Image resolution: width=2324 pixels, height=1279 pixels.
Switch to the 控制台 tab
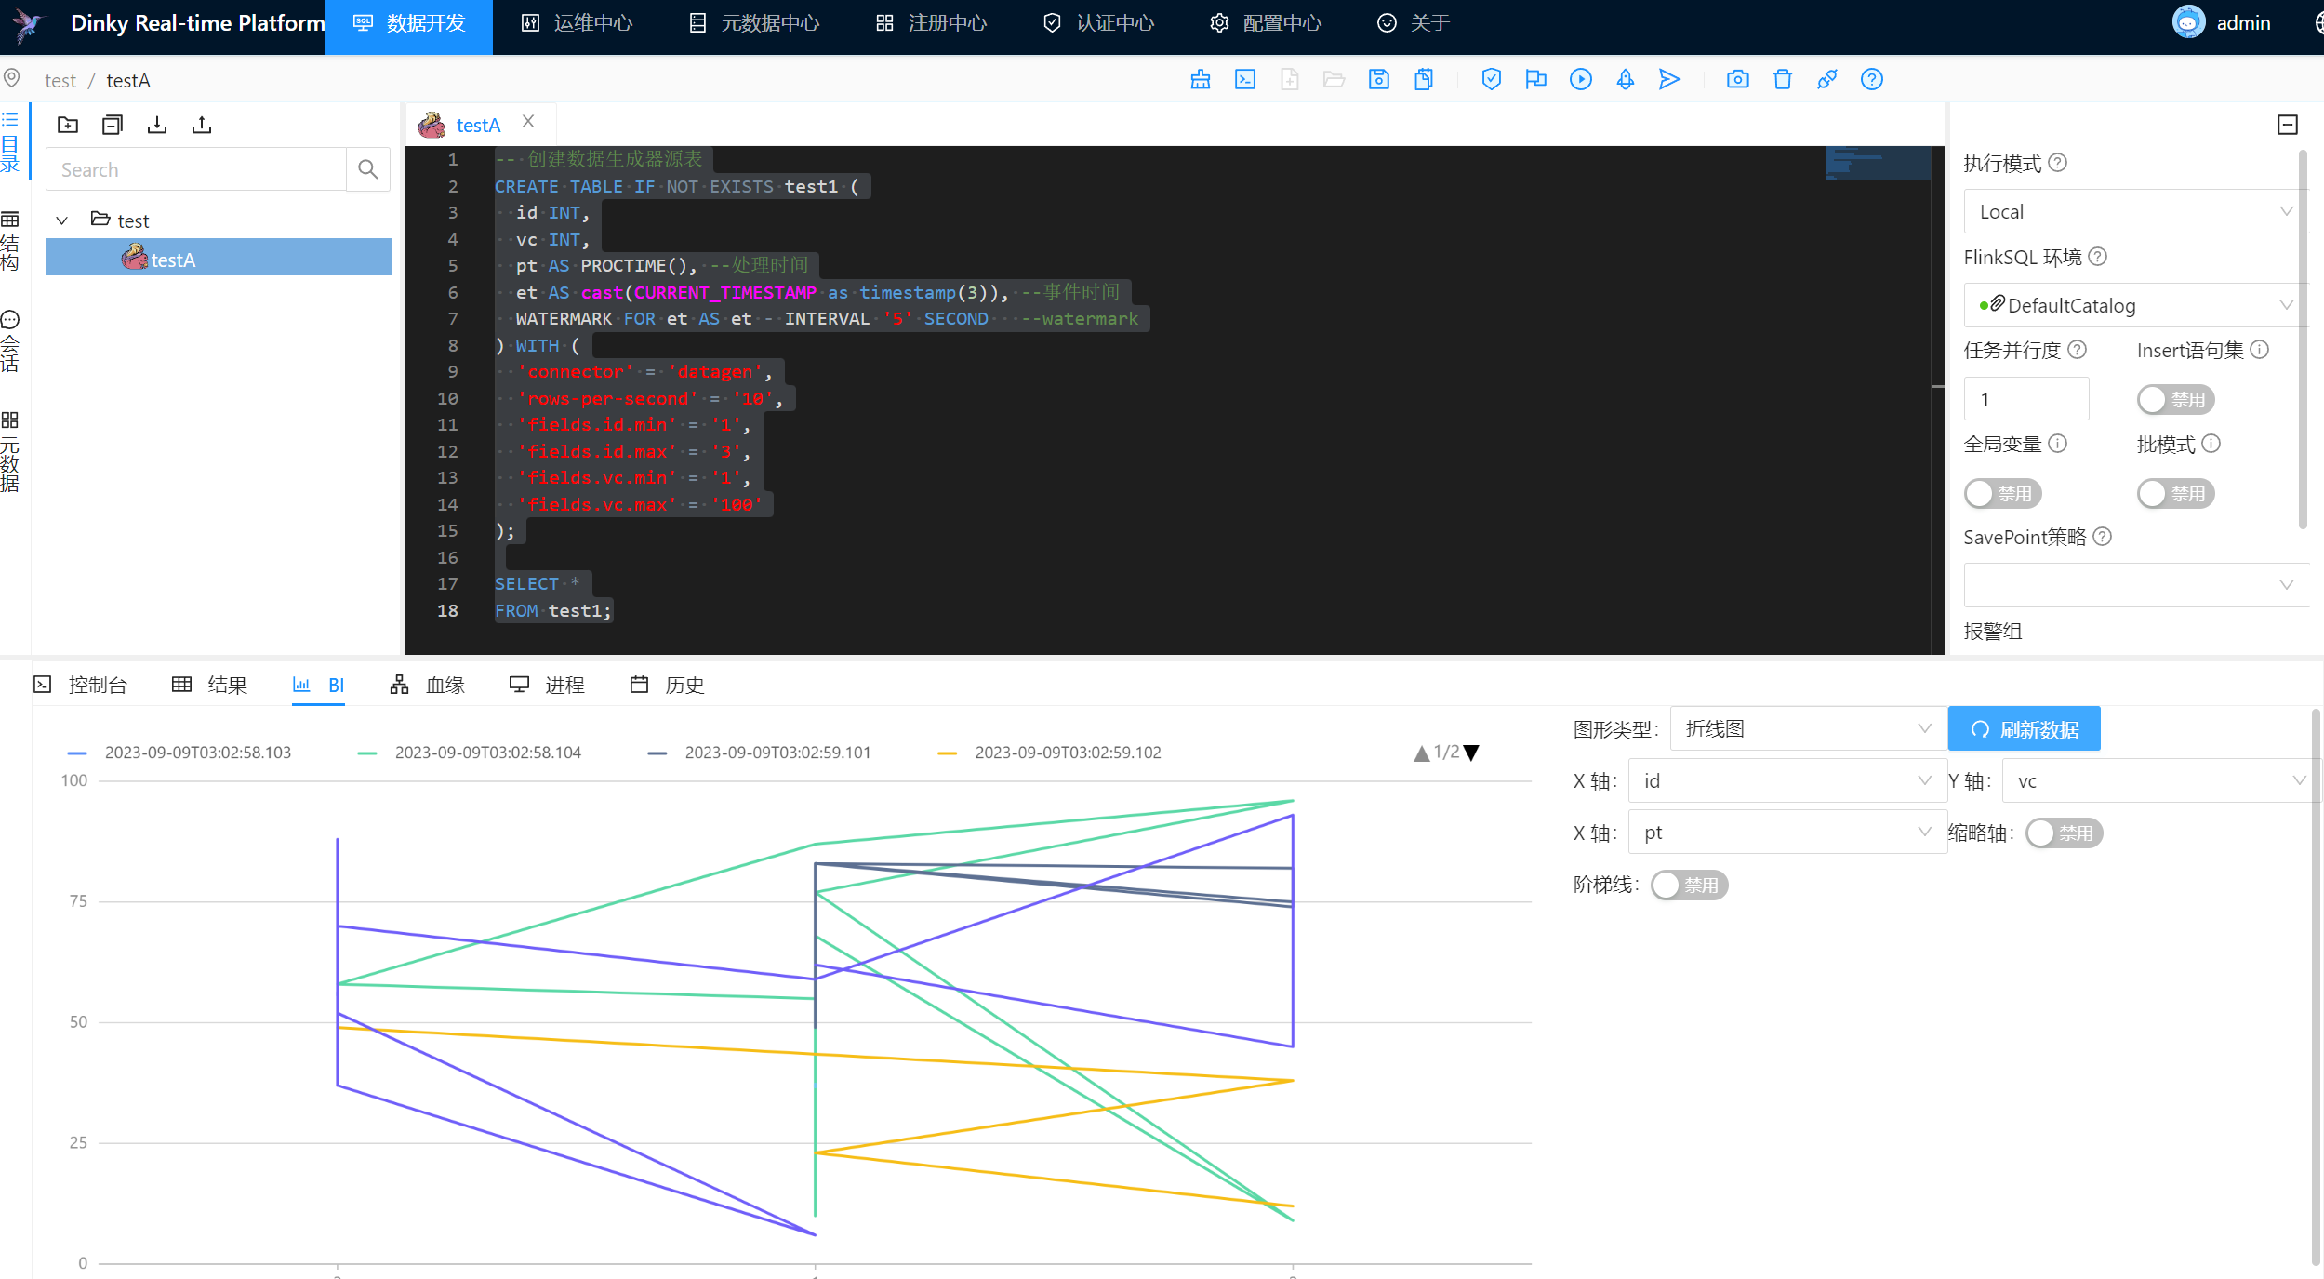[x=81, y=686]
